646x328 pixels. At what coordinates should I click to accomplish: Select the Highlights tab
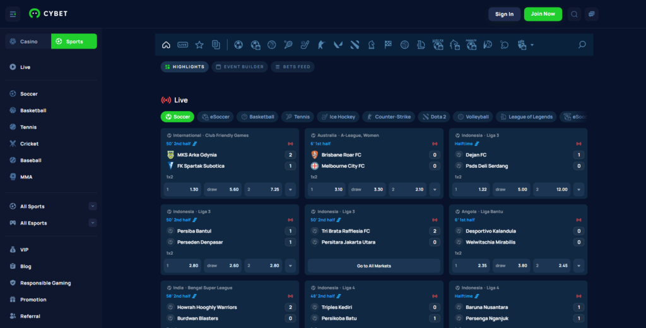185,67
